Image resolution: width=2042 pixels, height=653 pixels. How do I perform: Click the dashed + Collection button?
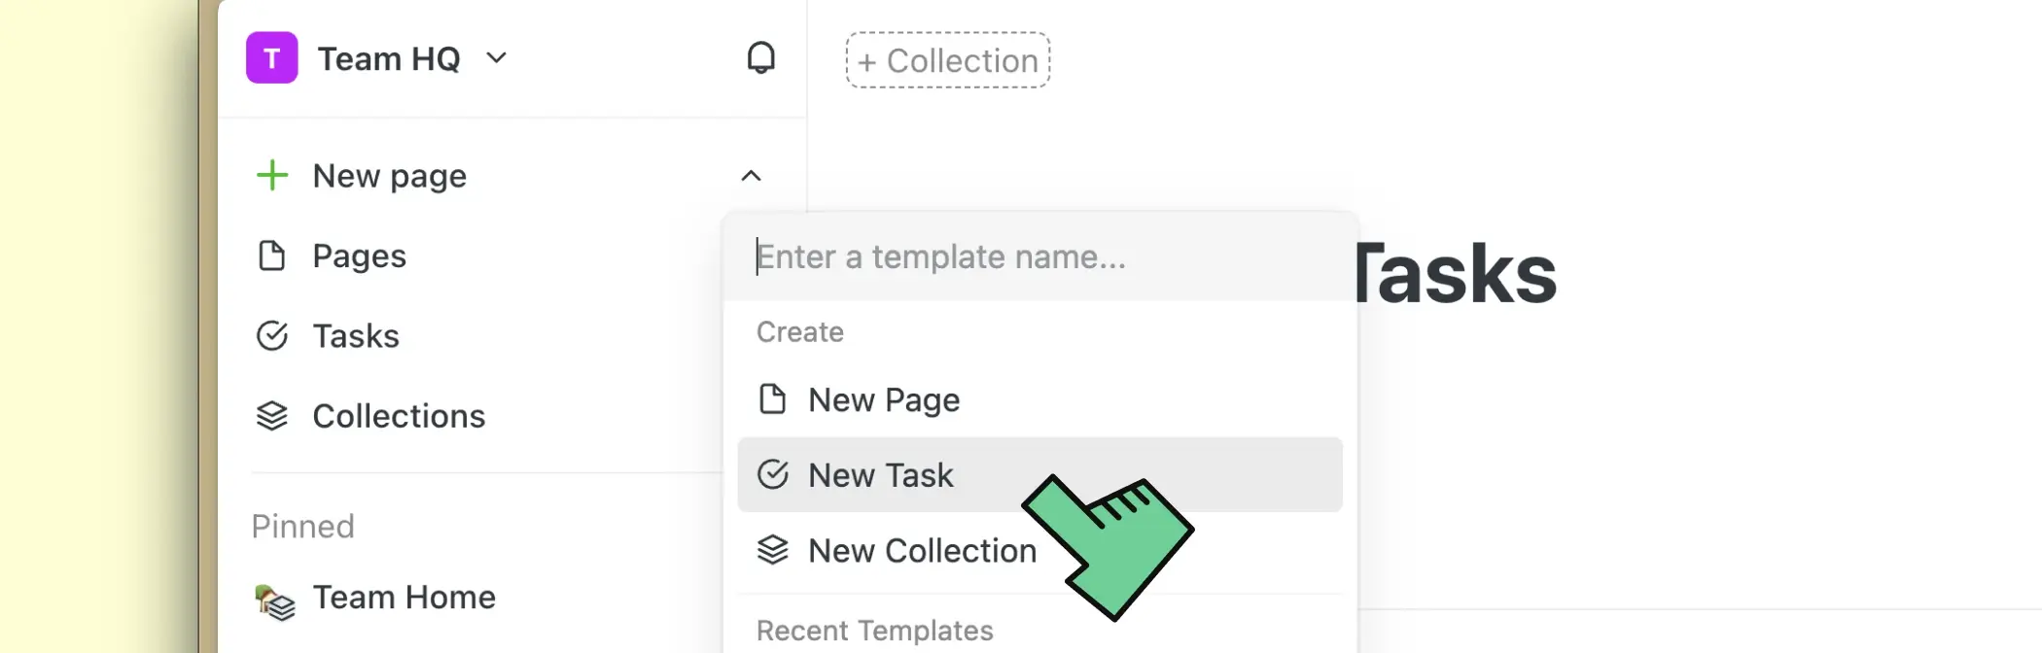click(947, 60)
